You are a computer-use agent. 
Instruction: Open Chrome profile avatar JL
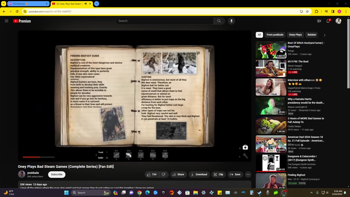339,11
